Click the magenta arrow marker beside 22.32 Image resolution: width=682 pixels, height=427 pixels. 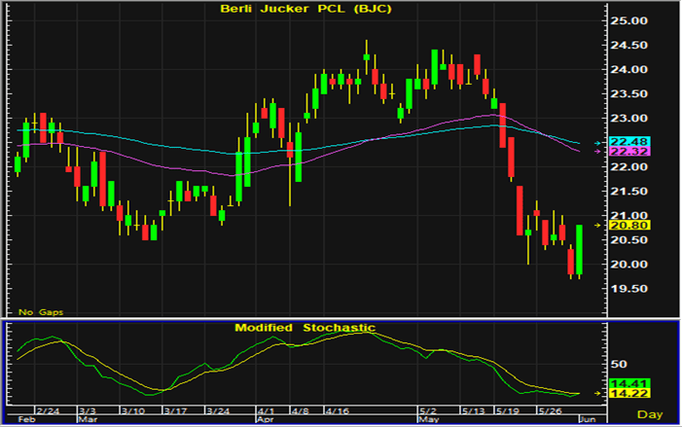pos(599,152)
